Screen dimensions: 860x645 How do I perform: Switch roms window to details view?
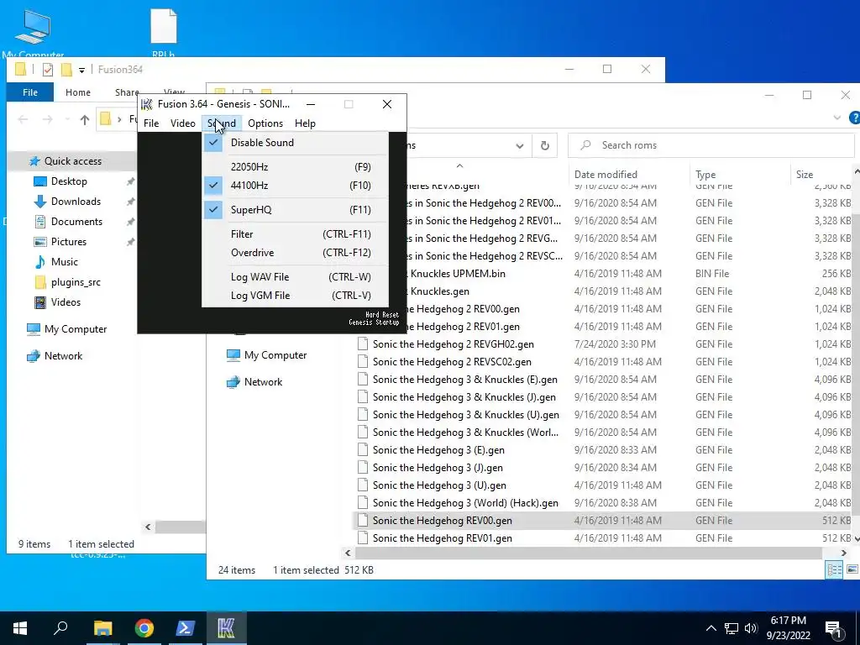point(834,570)
